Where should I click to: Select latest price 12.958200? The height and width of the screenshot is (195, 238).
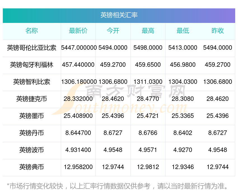[x=78, y=167]
